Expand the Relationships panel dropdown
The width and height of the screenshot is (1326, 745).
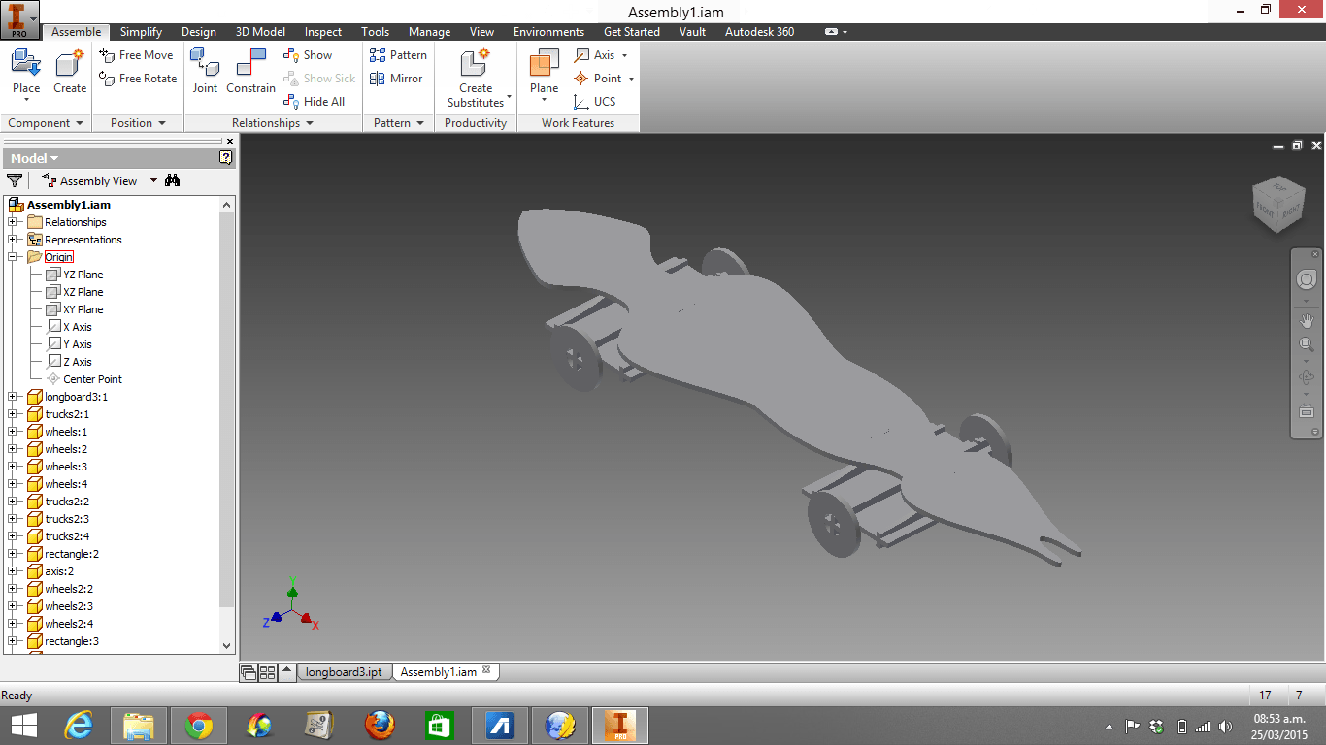[x=310, y=123]
